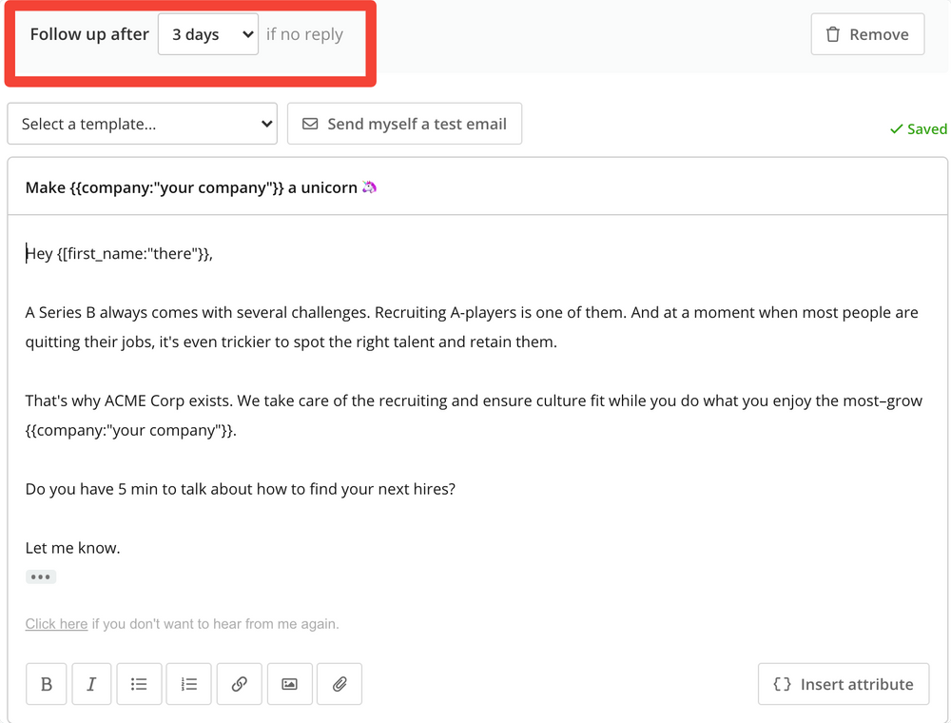This screenshot has height=723, width=951.
Task: Click the Follow up after label
Action: tap(88, 33)
